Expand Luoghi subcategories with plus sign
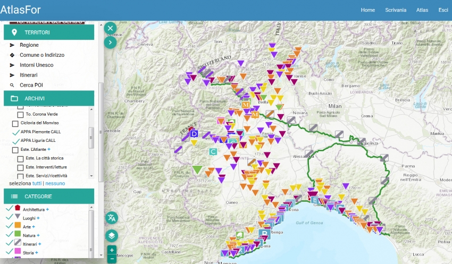This screenshot has width=452, height=264. 38,218
